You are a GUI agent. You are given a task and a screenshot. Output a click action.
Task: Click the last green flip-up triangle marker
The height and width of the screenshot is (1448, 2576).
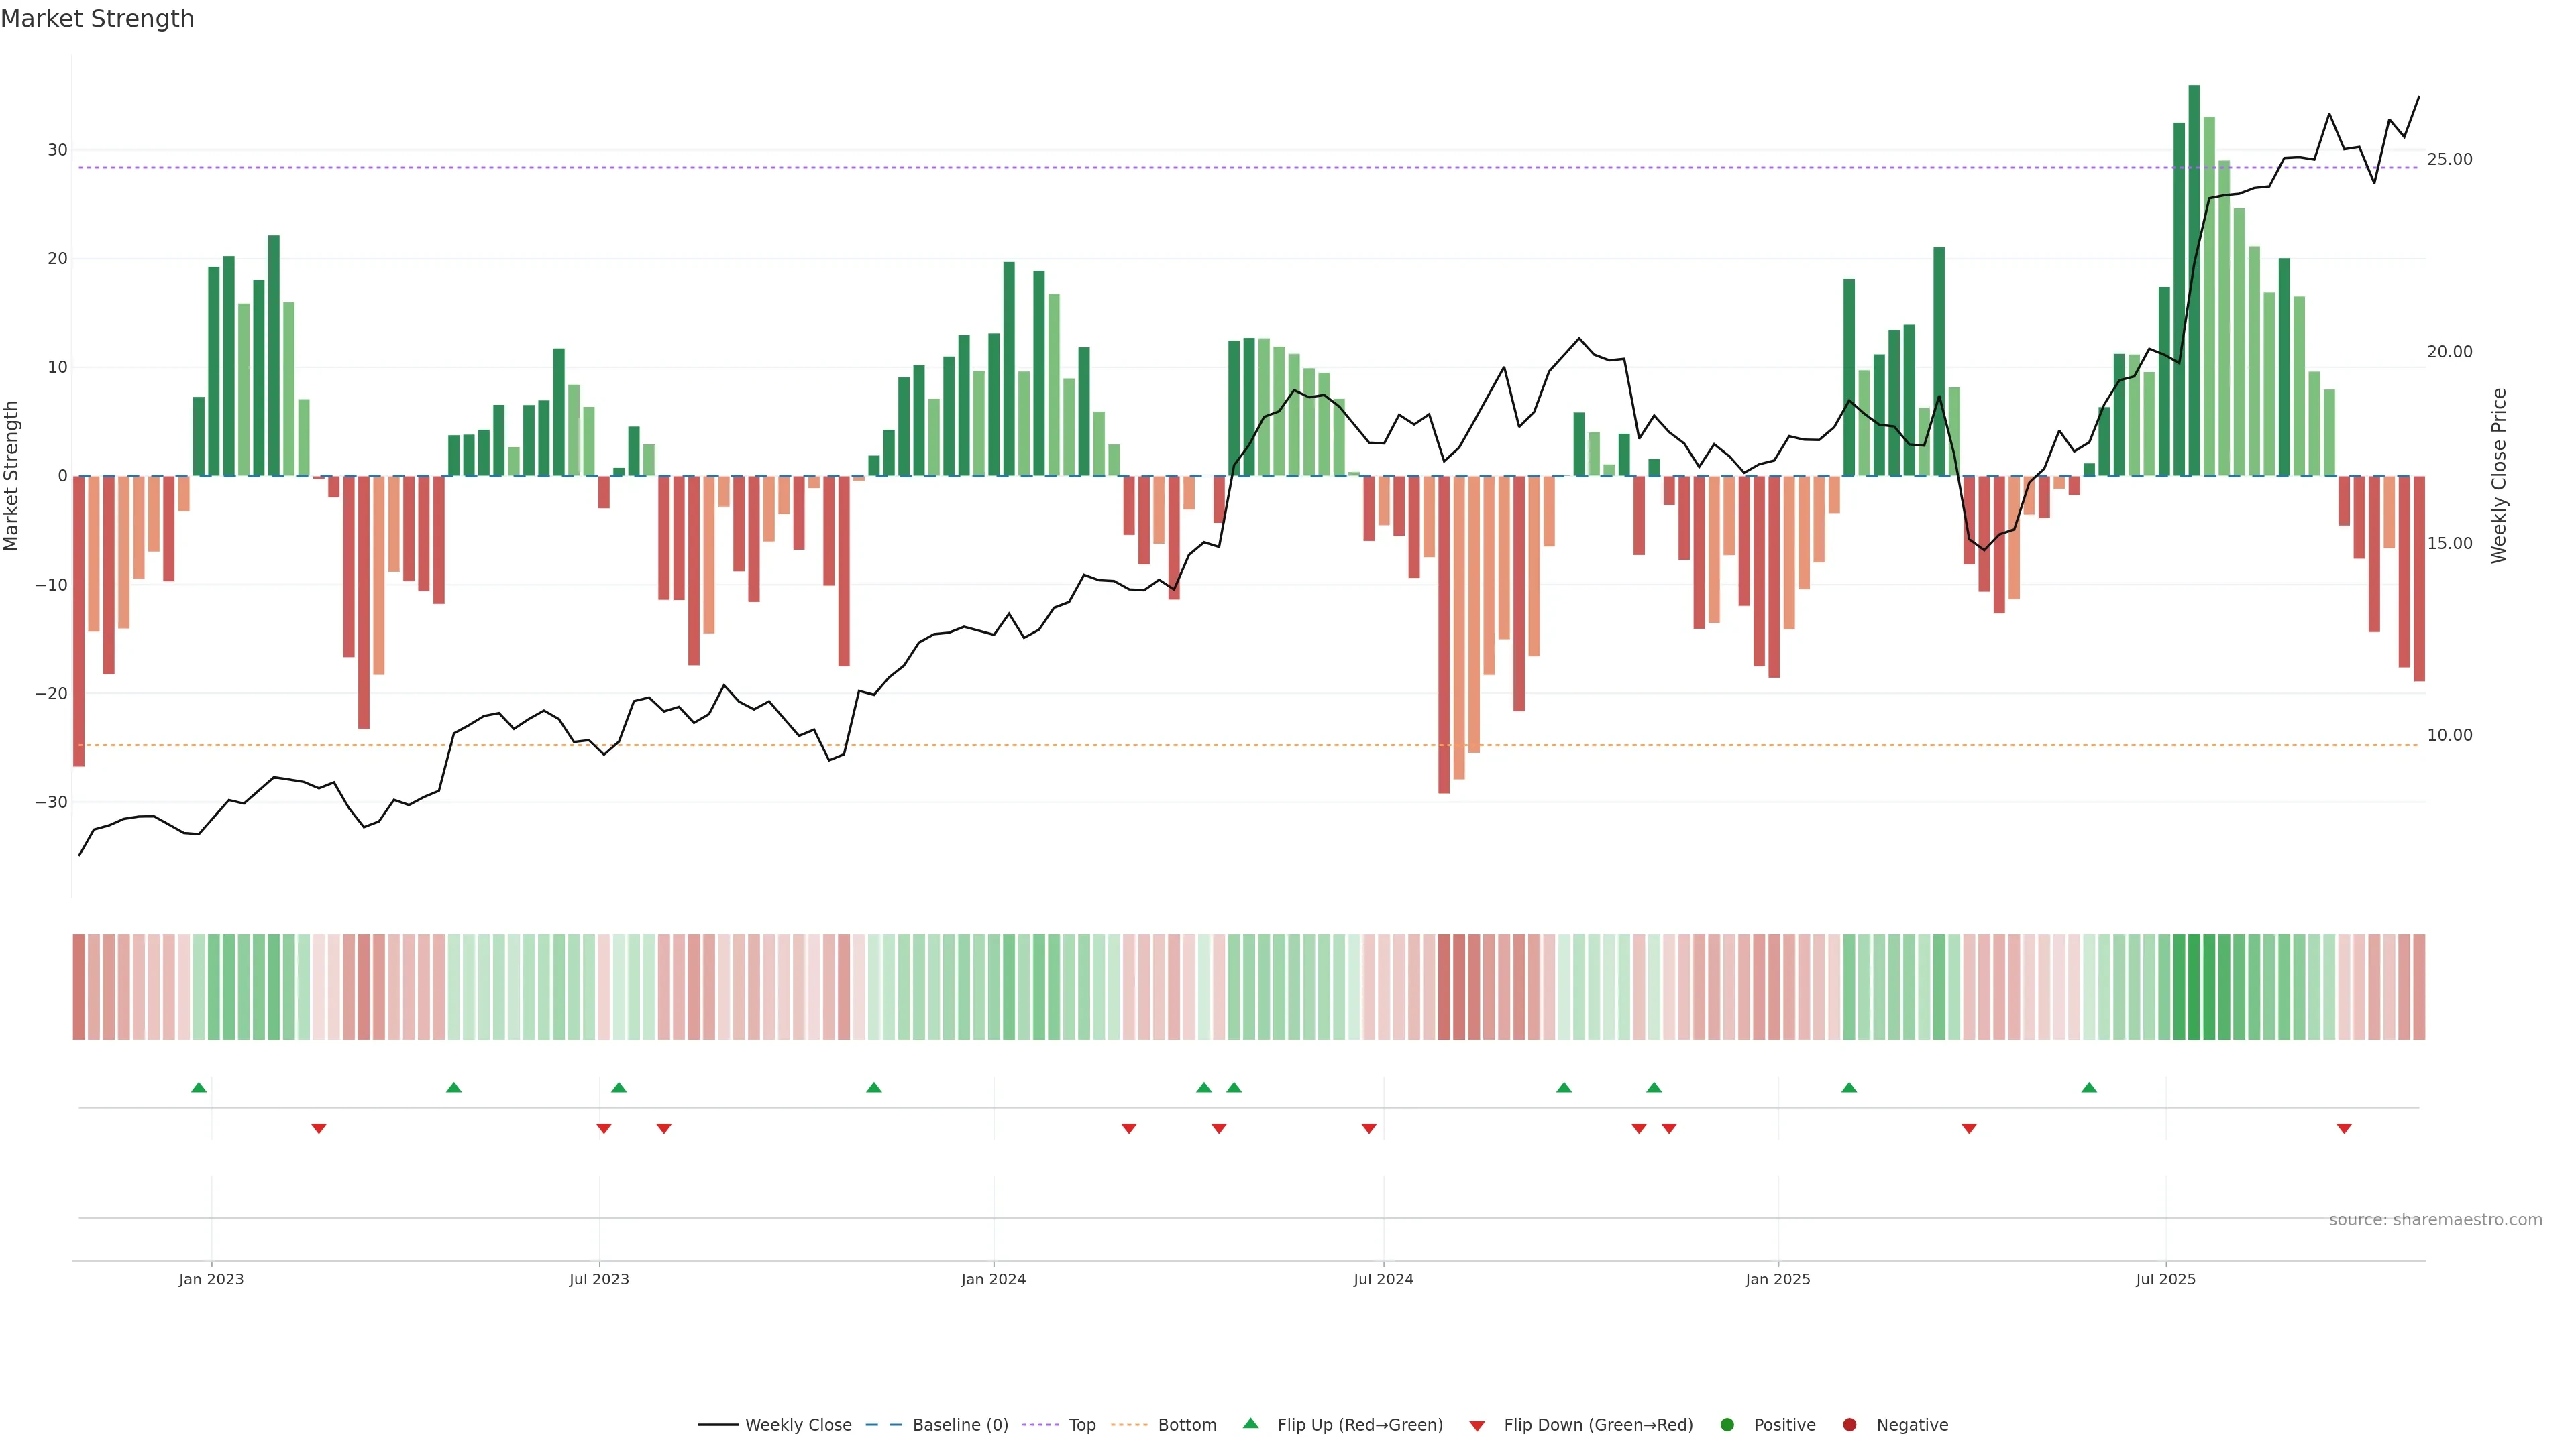(x=2089, y=1087)
